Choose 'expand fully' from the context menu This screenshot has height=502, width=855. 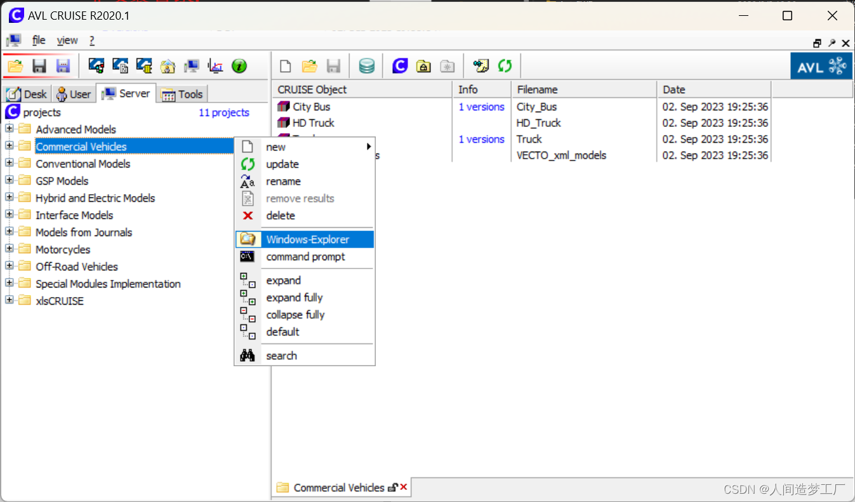(305, 297)
